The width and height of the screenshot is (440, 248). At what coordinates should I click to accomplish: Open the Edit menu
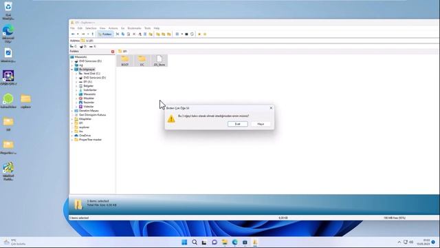coord(80,28)
